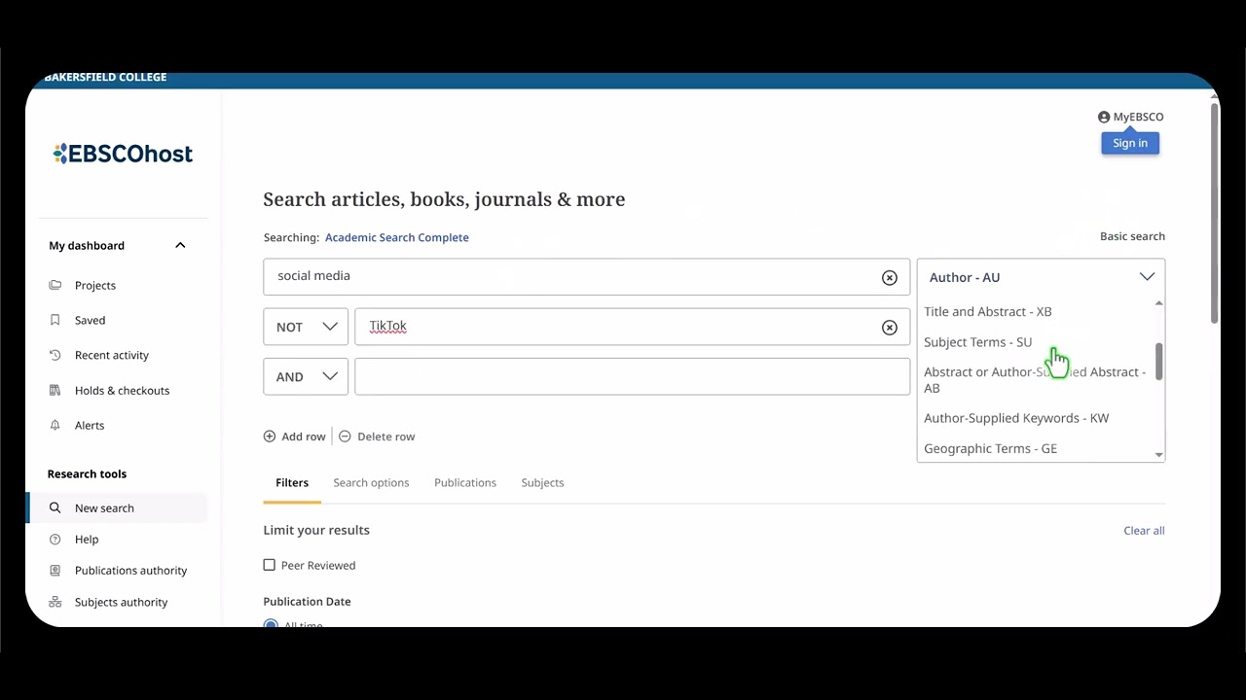1246x700 pixels.
Task: Clear the 'TikTok' search field
Action: (889, 328)
